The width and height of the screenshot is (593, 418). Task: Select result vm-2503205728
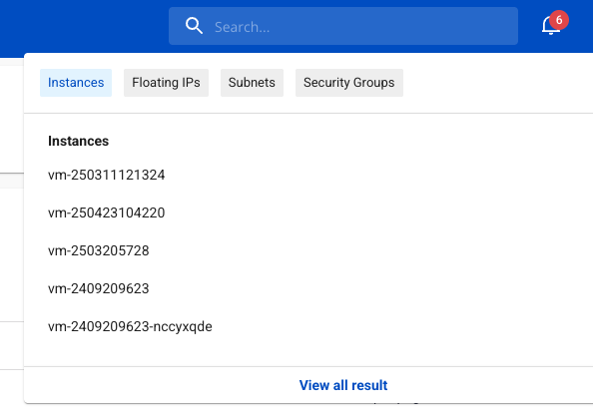pyautogui.click(x=99, y=250)
